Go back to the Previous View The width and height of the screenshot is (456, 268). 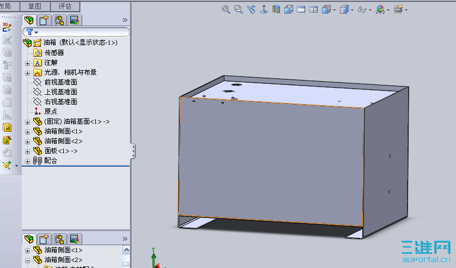[251, 9]
